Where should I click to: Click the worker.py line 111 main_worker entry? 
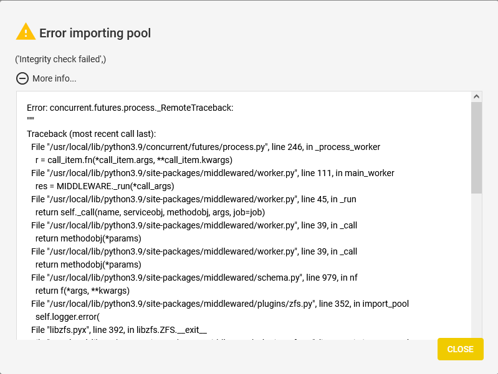[213, 173]
